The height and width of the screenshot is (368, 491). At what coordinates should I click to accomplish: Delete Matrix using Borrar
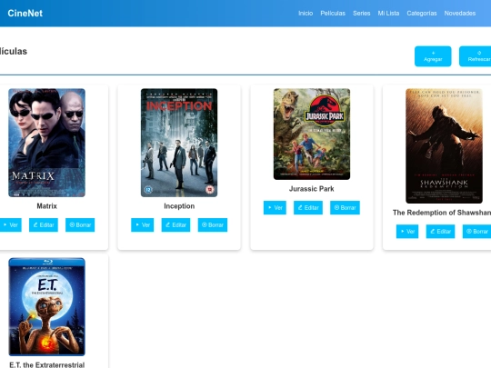coord(80,225)
